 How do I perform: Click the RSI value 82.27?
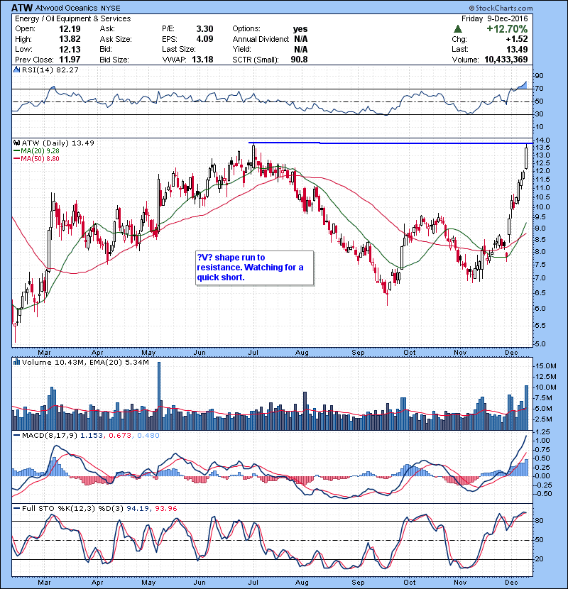coord(66,70)
